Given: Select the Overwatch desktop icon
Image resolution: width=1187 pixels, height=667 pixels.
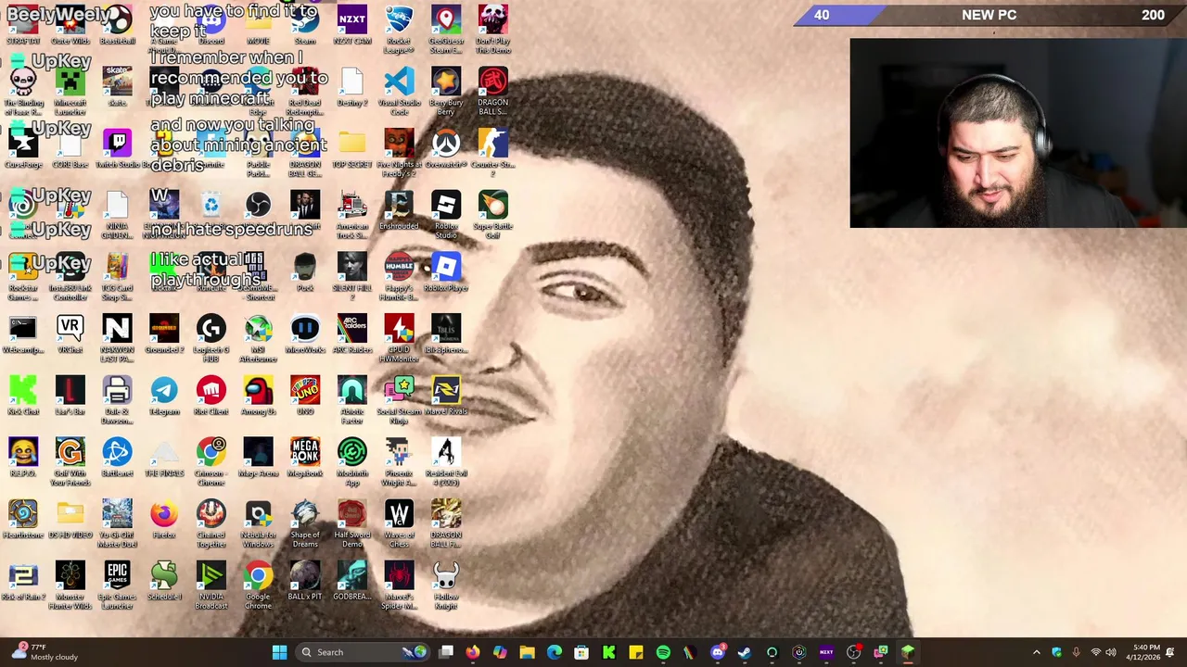Looking at the screenshot, I should pos(446,149).
